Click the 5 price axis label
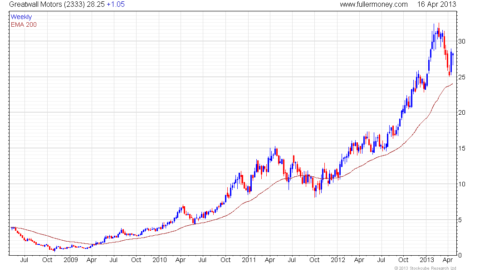This screenshot has height=272, width=499. pos(460,220)
